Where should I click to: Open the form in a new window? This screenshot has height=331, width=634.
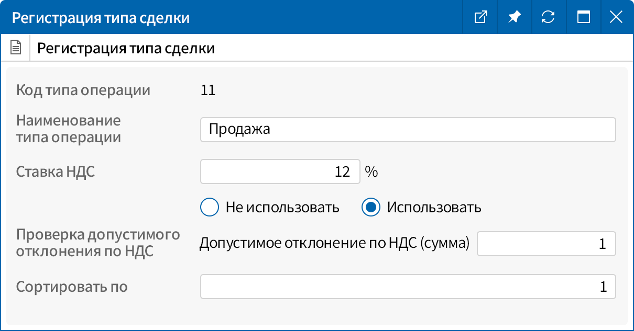point(479,17)
